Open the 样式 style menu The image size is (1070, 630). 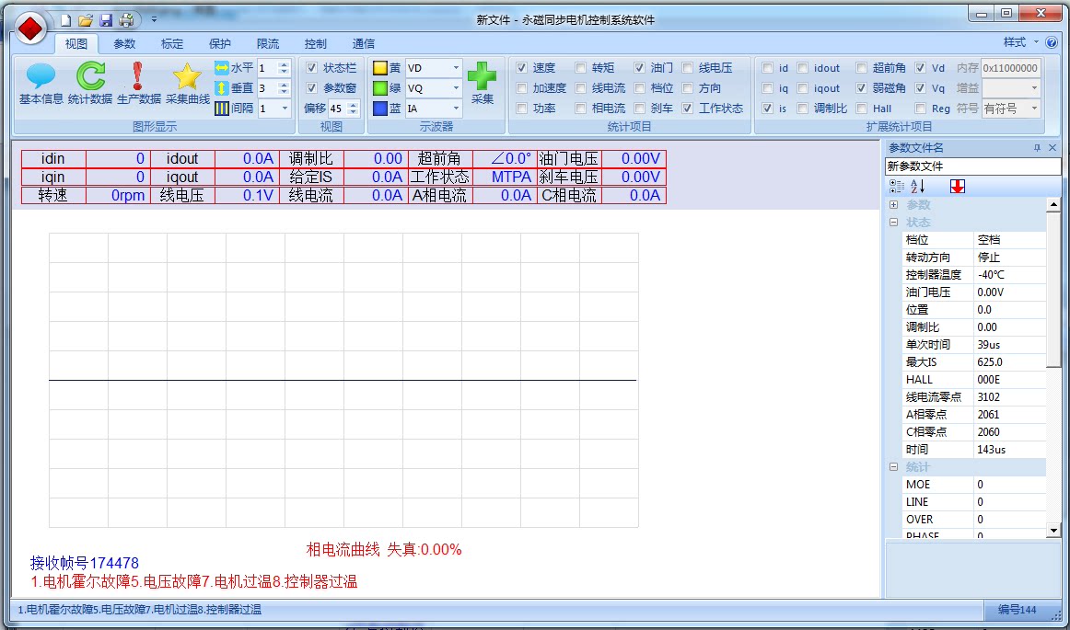(1021, 42)
